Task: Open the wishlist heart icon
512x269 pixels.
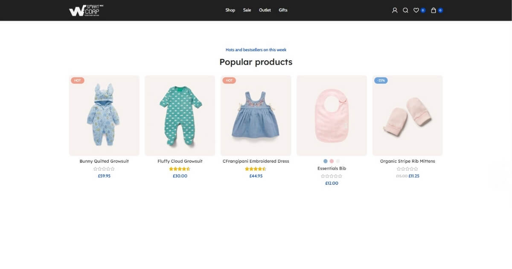Action: (416, 10)
